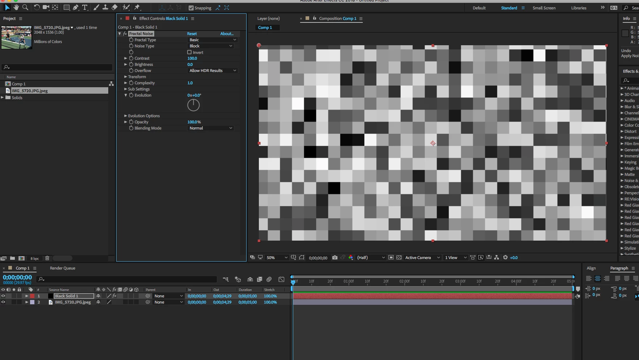Expand the Sub Settings group
639x360 pixels.
[126, 89]
